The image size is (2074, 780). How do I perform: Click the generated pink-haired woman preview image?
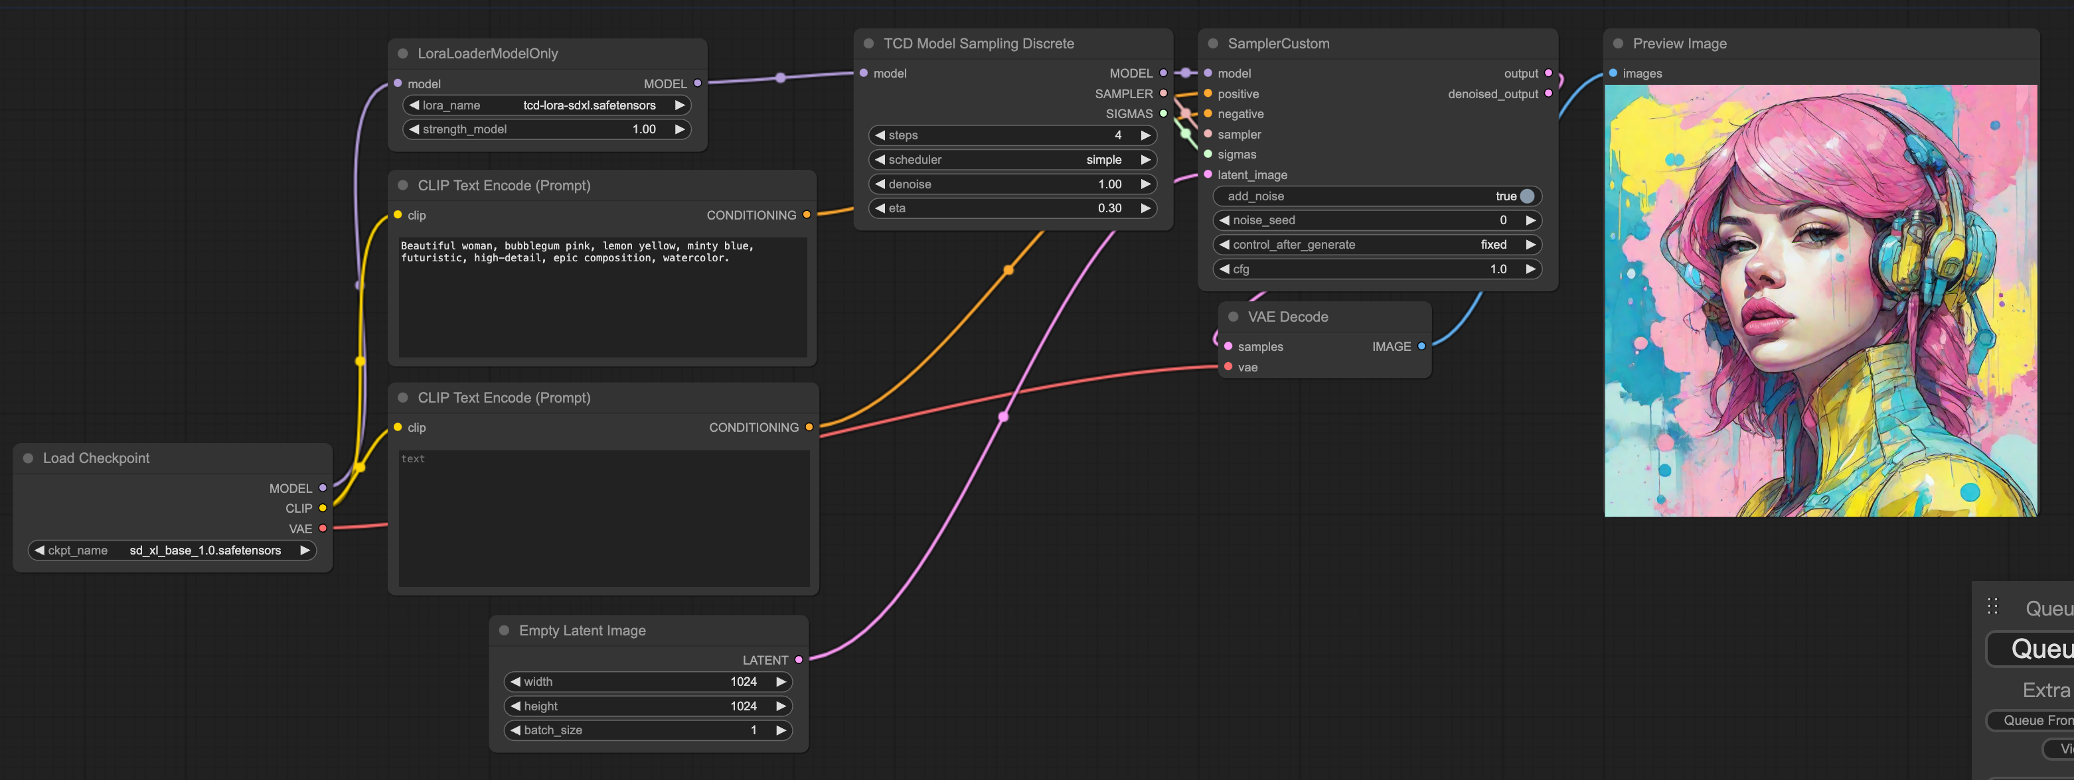click(1820, 302)
